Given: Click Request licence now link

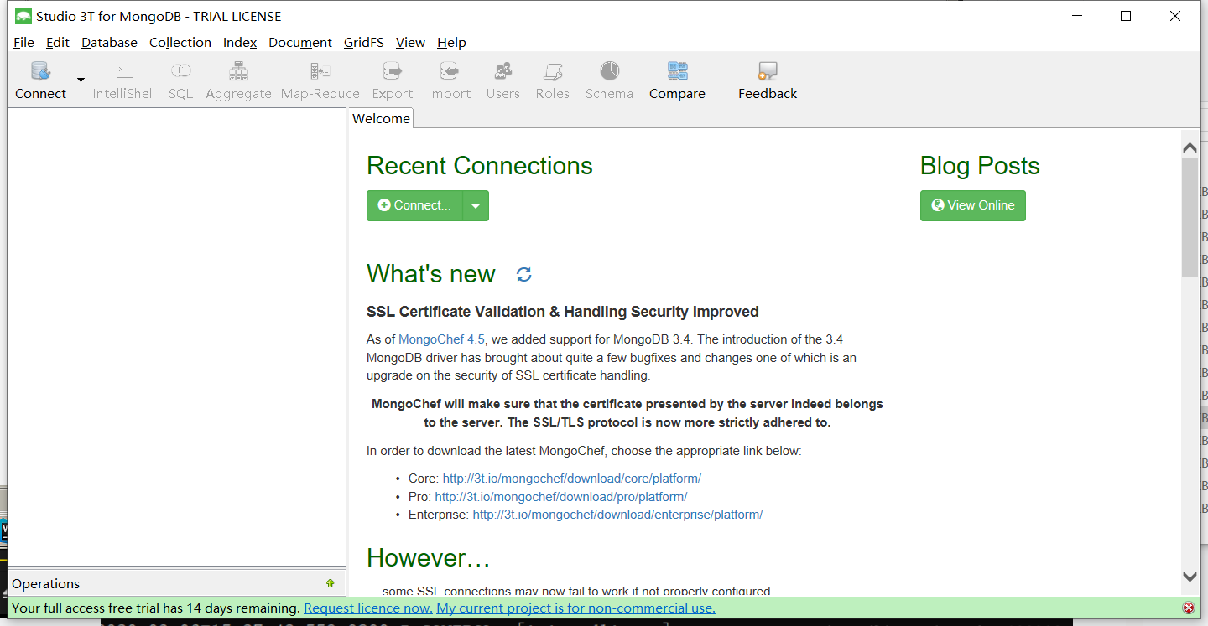Looking at the screenshot, I should [x=368, y=608].
